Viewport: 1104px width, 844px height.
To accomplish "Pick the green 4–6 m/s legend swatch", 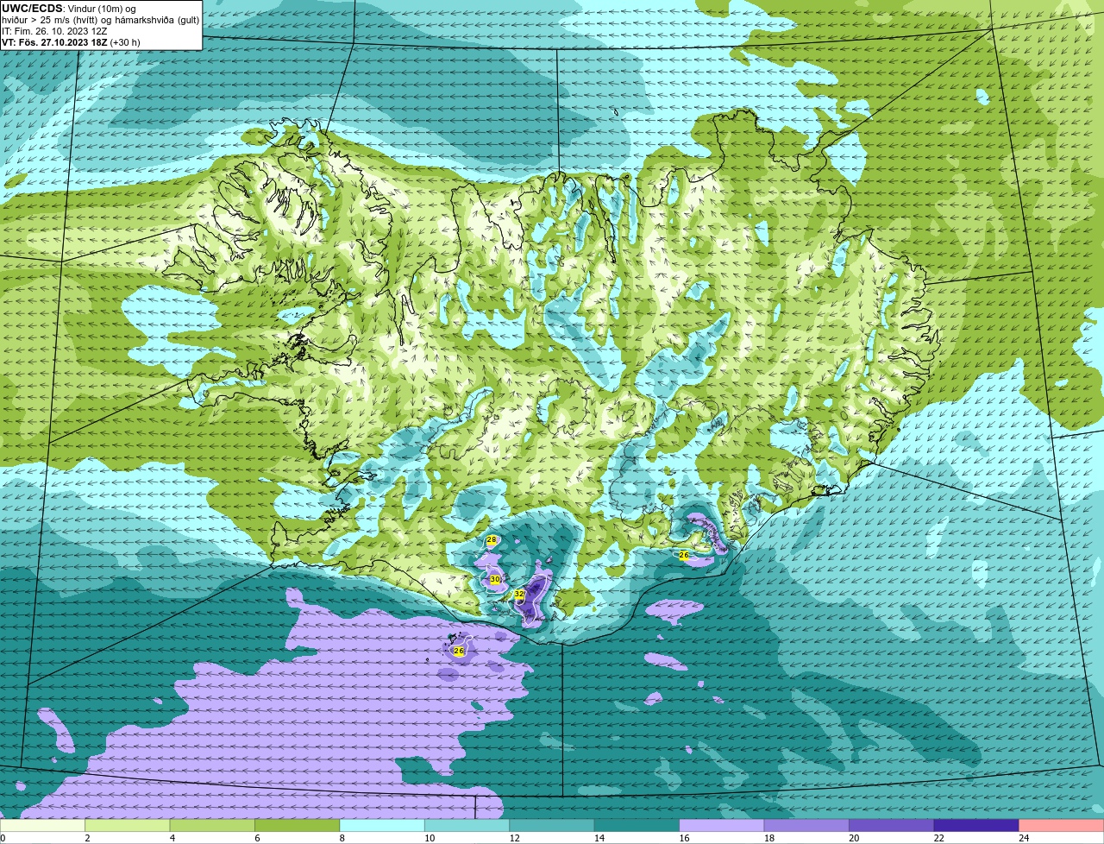I will pyautogui.click(x=213, y=825).
